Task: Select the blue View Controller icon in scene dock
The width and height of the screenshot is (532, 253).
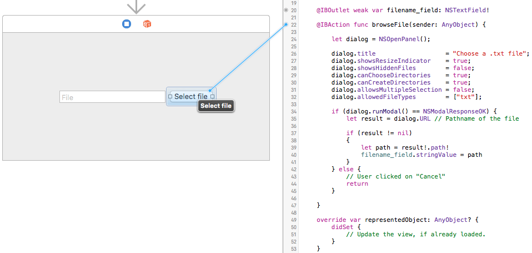Action: click(127, 24)
